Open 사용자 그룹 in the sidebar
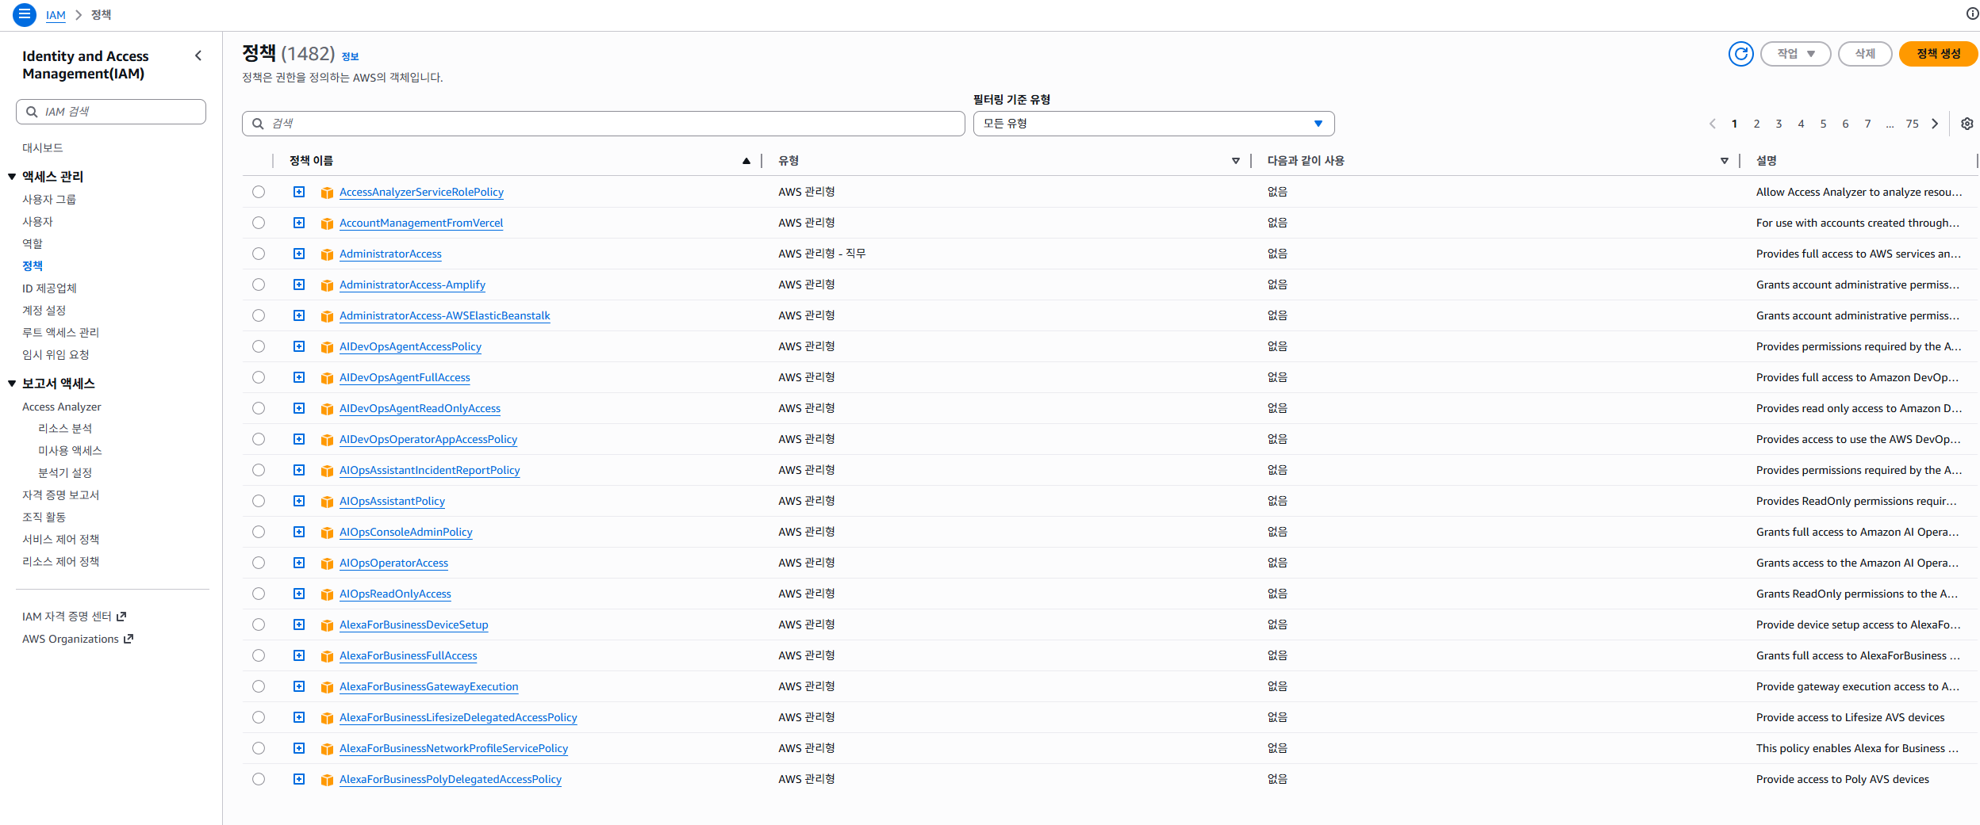 pos(49,200)
